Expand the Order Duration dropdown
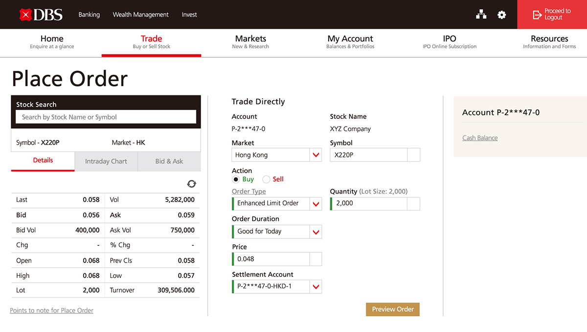Screen dimensions: 587x332 [316, 232]
